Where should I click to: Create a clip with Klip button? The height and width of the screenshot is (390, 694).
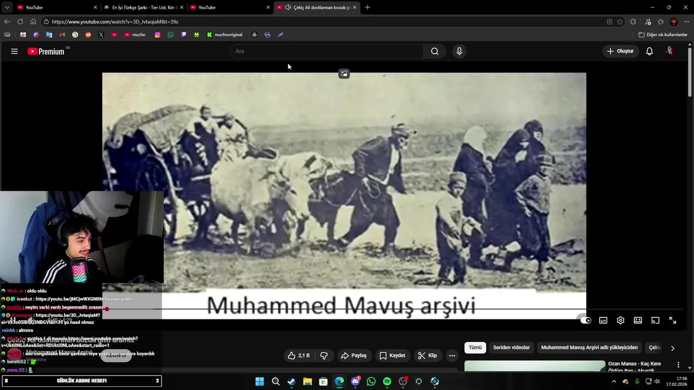click(x=427, y=355)
